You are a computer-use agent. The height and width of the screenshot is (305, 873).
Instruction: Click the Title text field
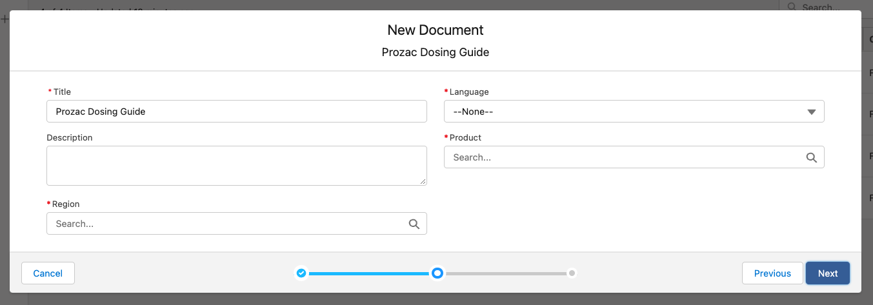pyautogui.click(x=236, y=112)
